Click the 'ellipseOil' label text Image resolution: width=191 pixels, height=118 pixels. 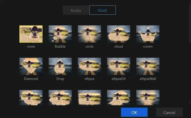point(119,79)
